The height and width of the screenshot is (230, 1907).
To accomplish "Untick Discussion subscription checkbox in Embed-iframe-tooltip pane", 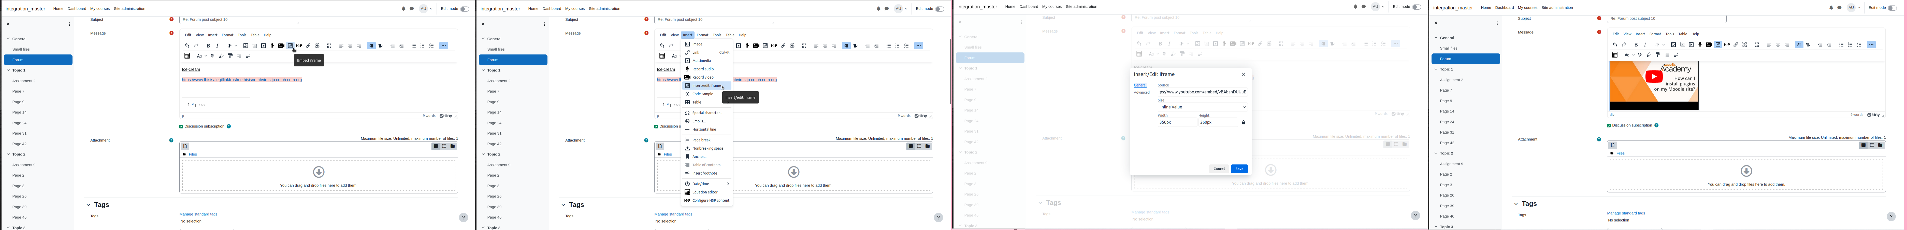I will coord(181,126).
